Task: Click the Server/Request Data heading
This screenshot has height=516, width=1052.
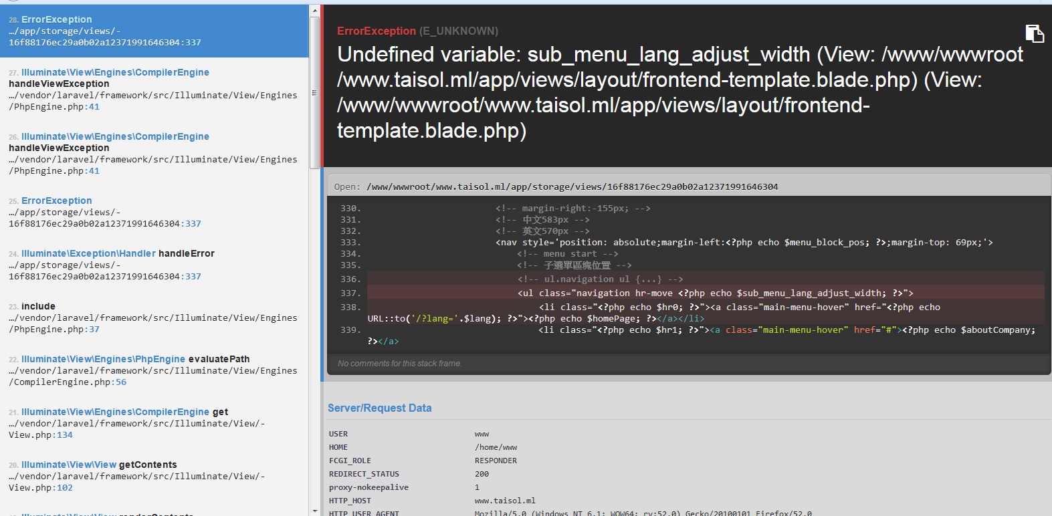Action: [379, 408]
